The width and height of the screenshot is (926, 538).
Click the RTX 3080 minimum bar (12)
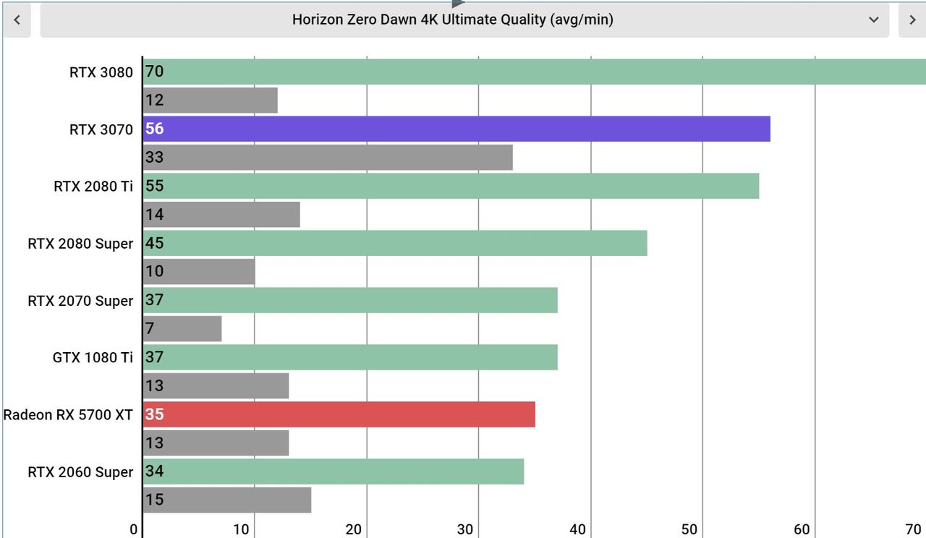pyautogui.click(x=211, y=101)
